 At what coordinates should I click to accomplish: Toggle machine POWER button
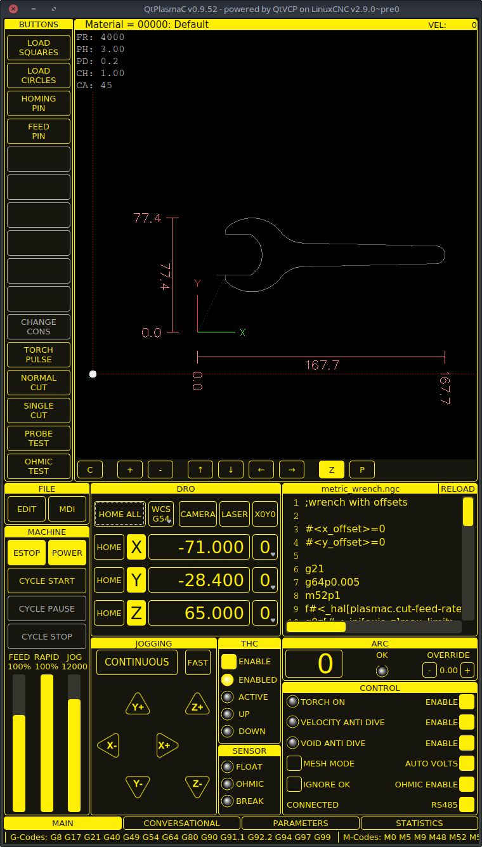tap(67, 553)
